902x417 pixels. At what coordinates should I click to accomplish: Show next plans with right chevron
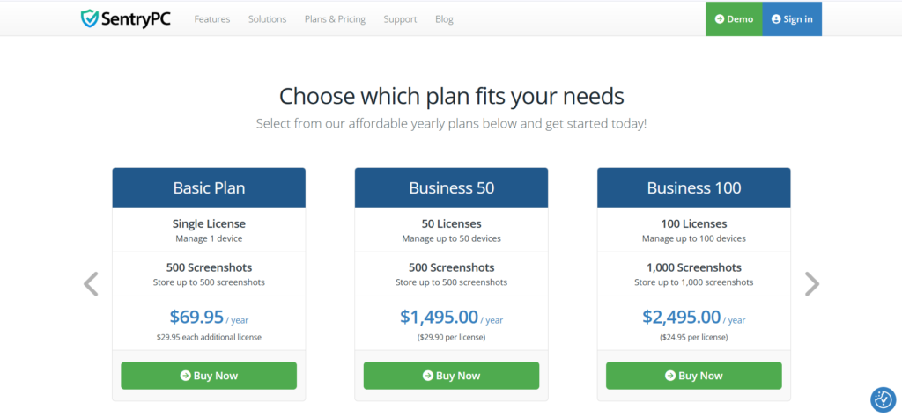pyautogui.click(x=811, y=284)
